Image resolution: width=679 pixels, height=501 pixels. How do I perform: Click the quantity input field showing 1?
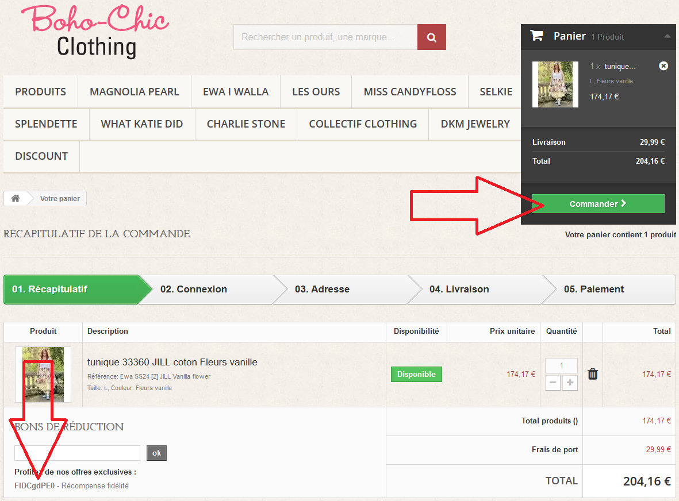pos(561,365)
